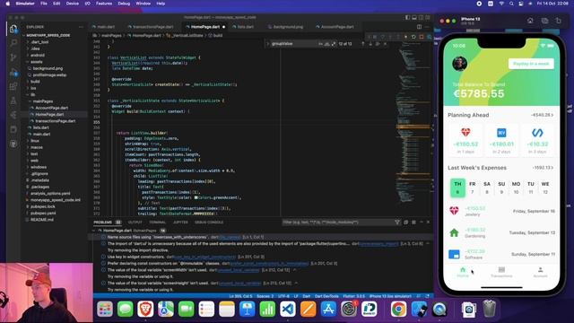574x323 pixels.
Task: Tap the Payday in a week button
Action: pos(531,64)
